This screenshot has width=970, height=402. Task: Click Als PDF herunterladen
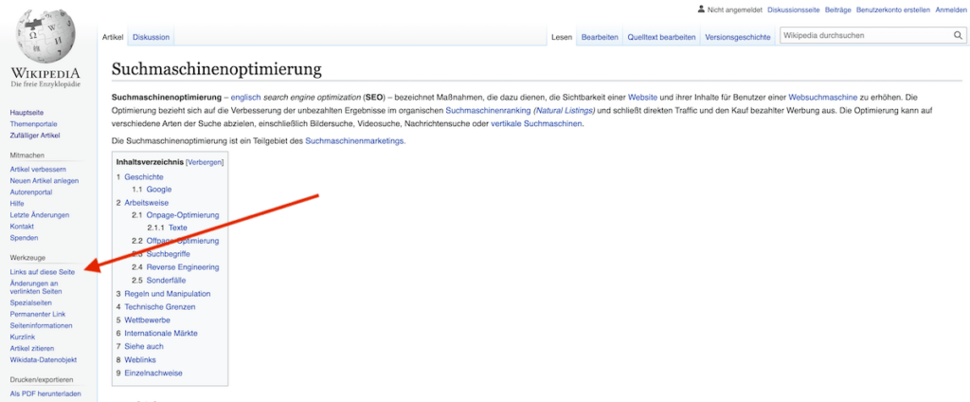tap(45, 393)
